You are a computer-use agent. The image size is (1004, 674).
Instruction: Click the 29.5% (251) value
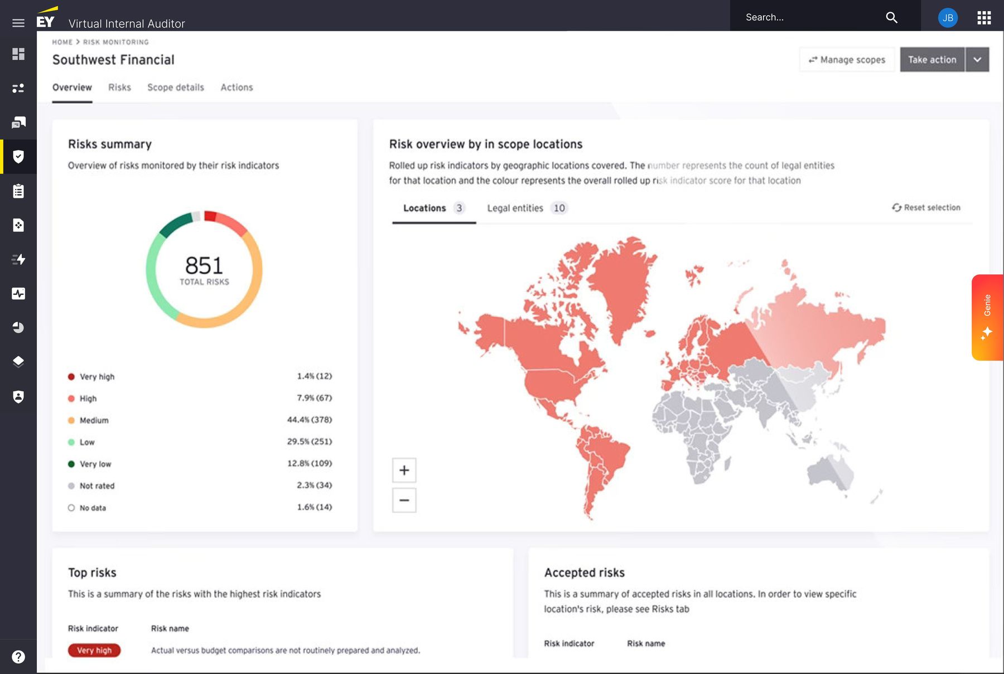click(x=310, y=442)
